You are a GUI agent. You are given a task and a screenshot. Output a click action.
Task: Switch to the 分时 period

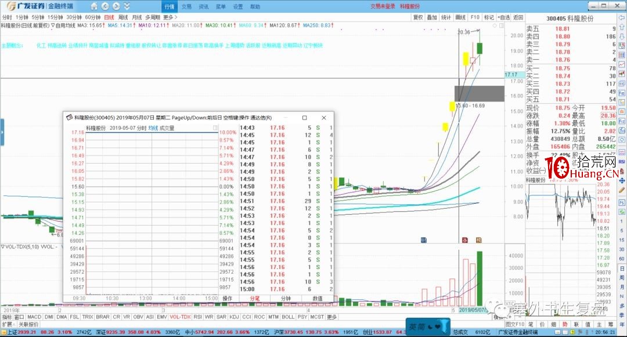pyautogui.click(x=7, y=17)
